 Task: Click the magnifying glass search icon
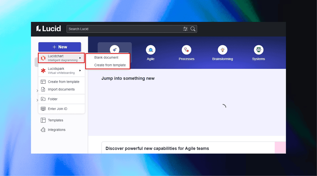pos(193,29)
